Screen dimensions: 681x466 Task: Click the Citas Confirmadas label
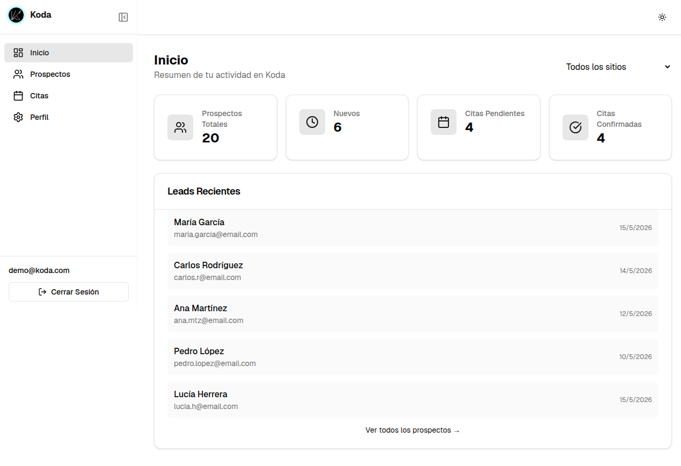pyautogui.click(x=619, y=119)
